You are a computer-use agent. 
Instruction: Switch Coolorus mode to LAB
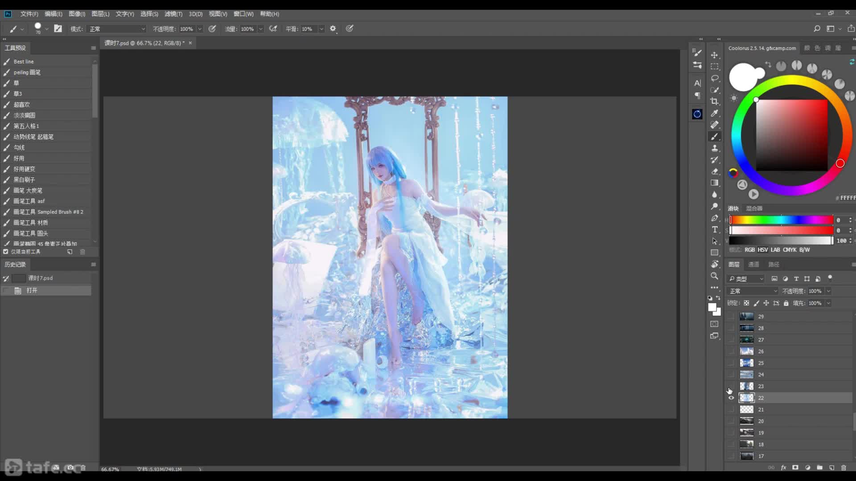pyautogui.click(x=775, y=250)
